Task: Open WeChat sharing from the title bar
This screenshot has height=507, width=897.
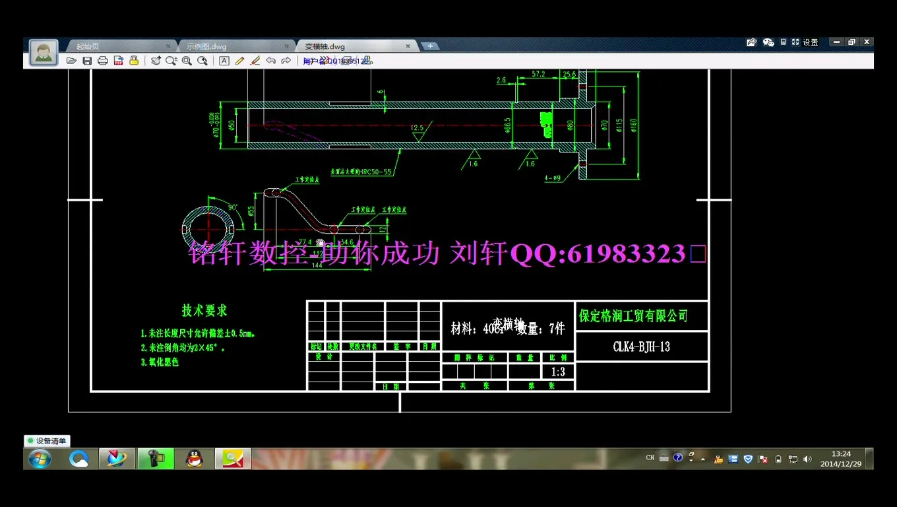Action: (x=768, y=42)
